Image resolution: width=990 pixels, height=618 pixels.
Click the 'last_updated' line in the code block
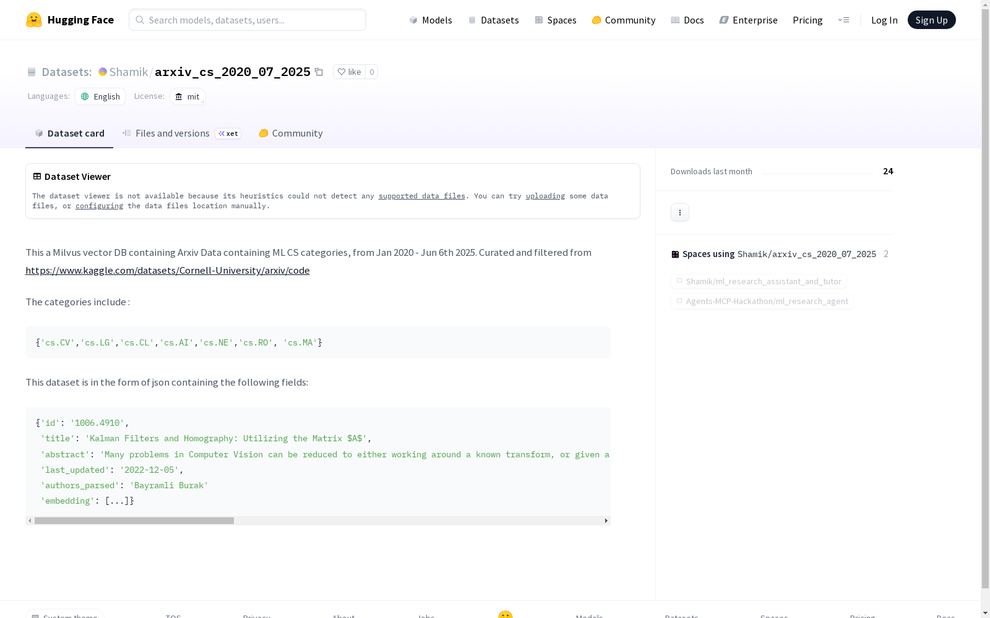(x=112, y=470)
